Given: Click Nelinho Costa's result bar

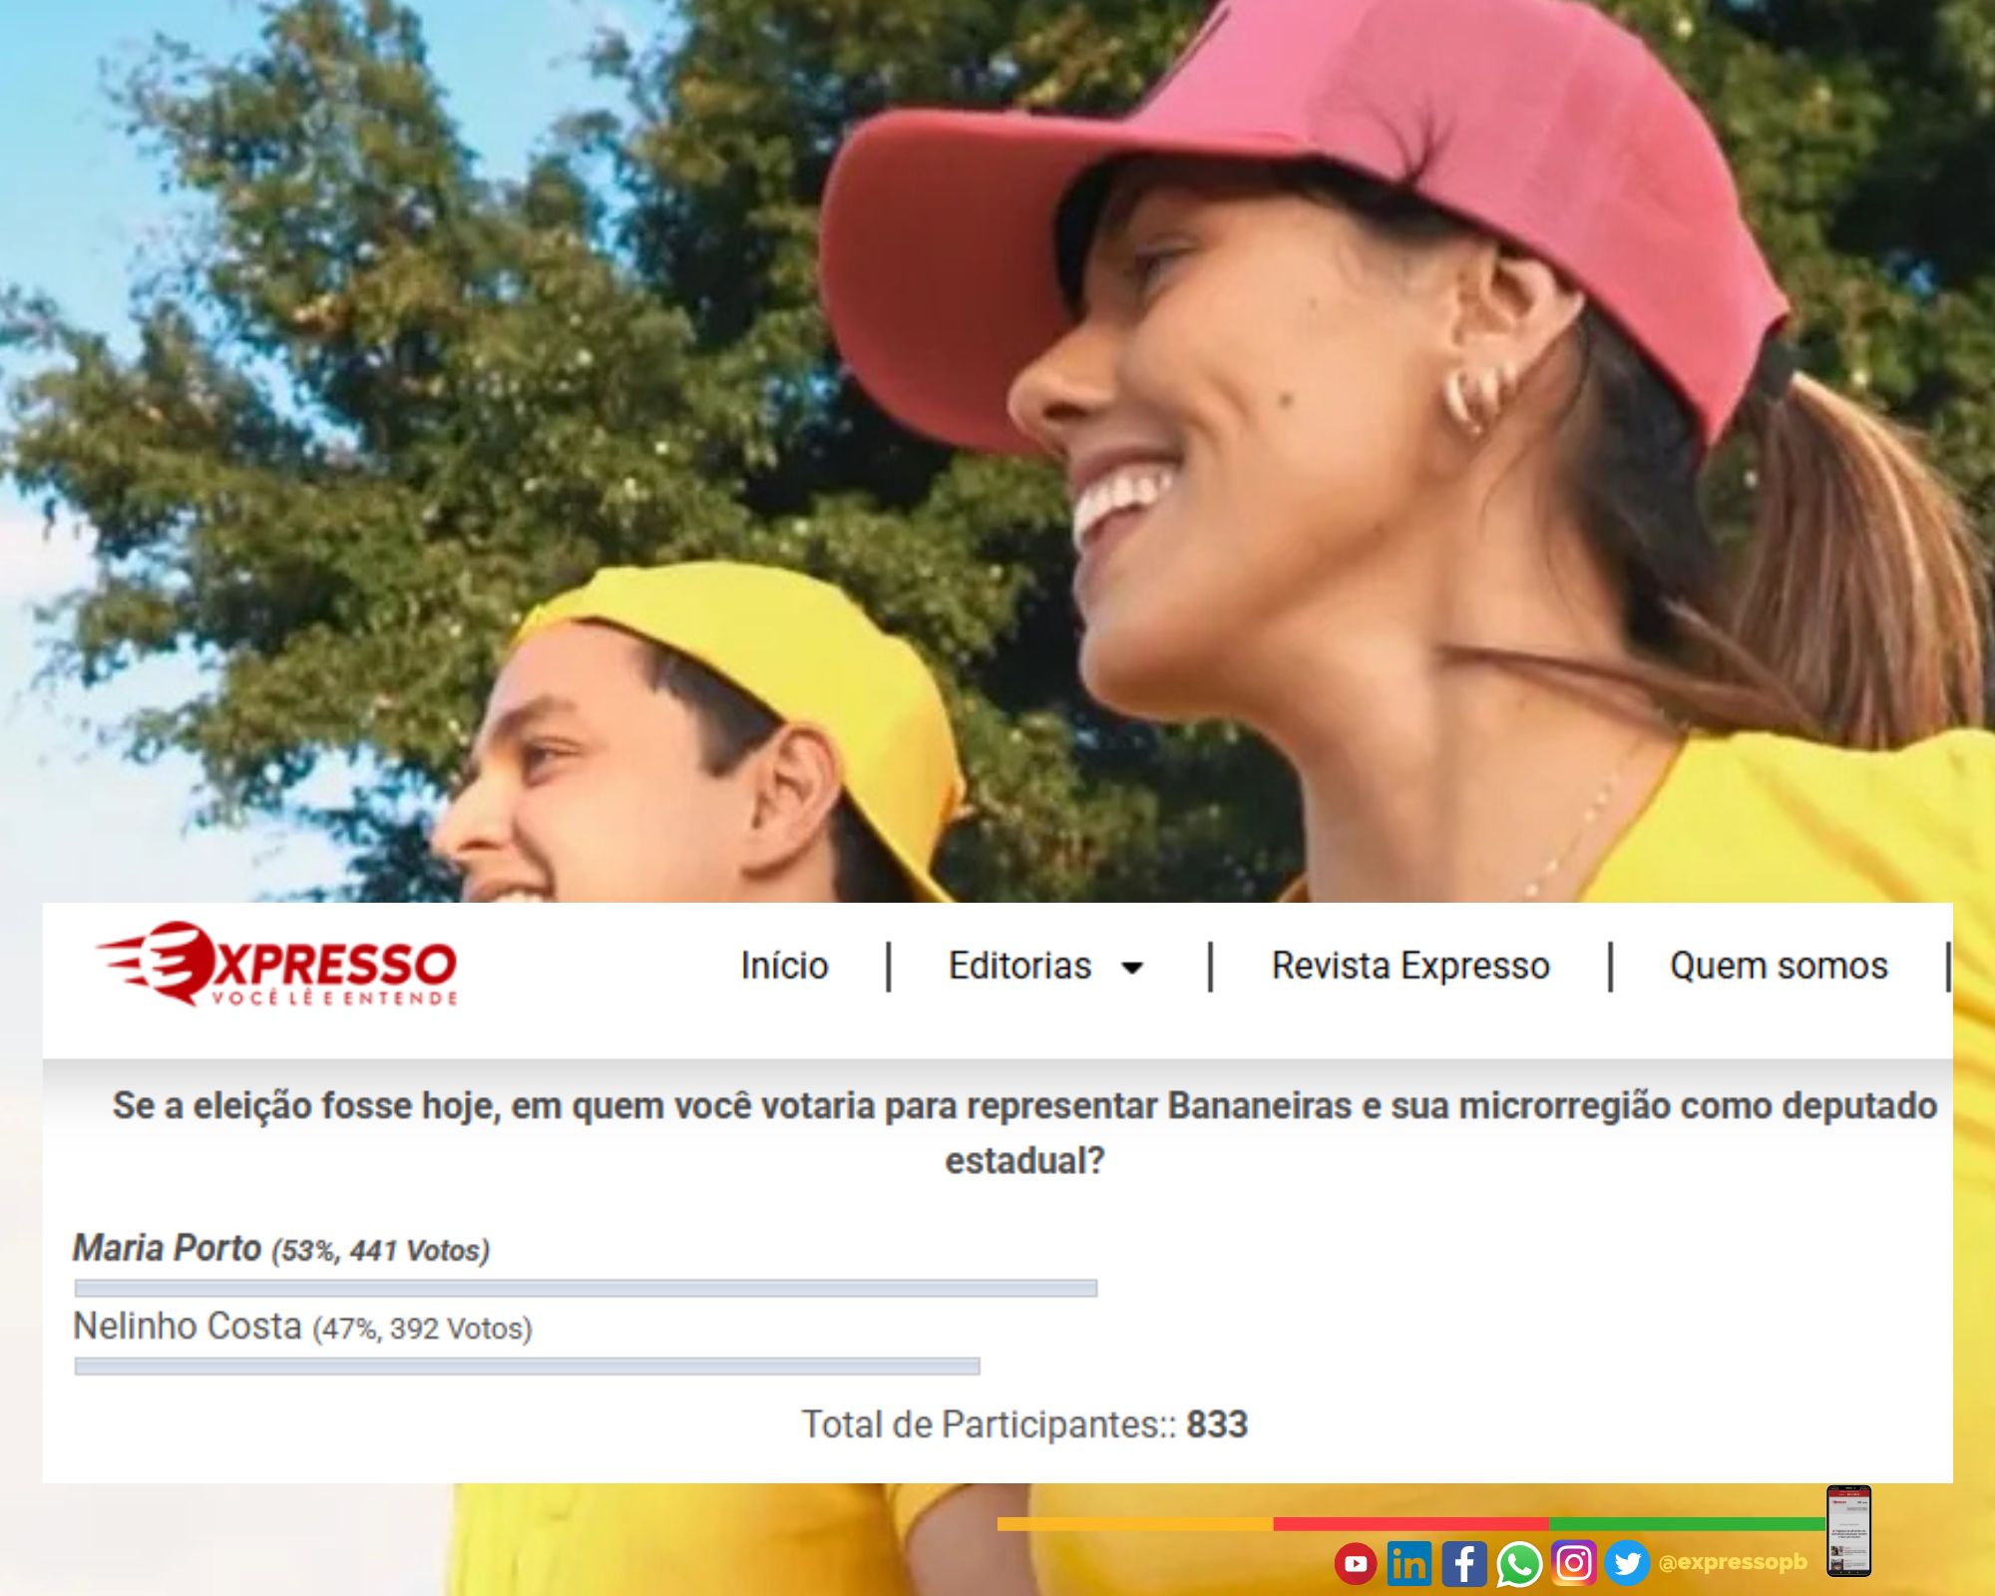Looking at the screenshot, I should pos(527,1366).
